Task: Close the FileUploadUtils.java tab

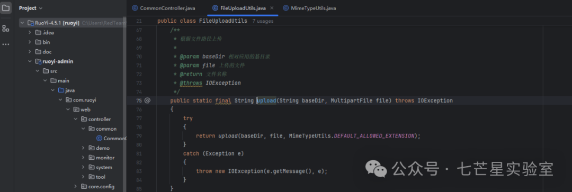Action: pos(272,8)
